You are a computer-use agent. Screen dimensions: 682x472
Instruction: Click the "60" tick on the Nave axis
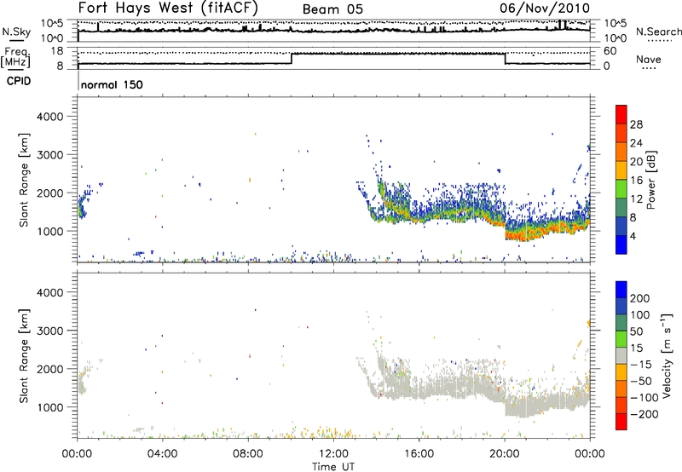click(610, 51)
